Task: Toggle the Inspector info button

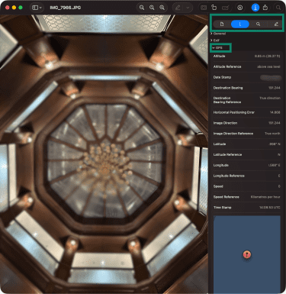Action: click(x=255, y=8)
